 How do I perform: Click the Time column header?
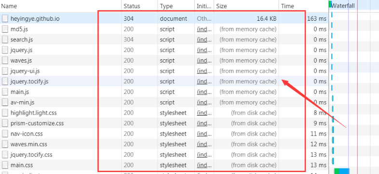coord(303,6)
